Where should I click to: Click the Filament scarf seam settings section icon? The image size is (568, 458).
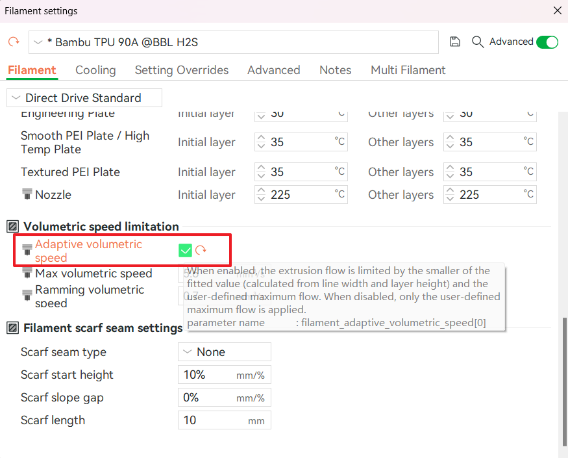pos(13,328)
